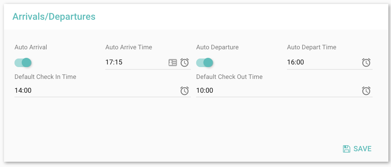Click the Default Check Out Time value 10:00

205,90
